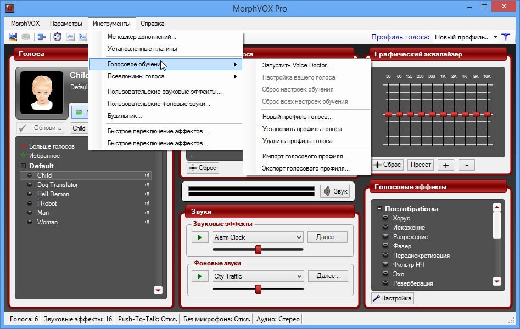This screenshot has height=329, width=520.
Task: Click the grey keyboard toolbar icon
Action: (x=26, y=37)
